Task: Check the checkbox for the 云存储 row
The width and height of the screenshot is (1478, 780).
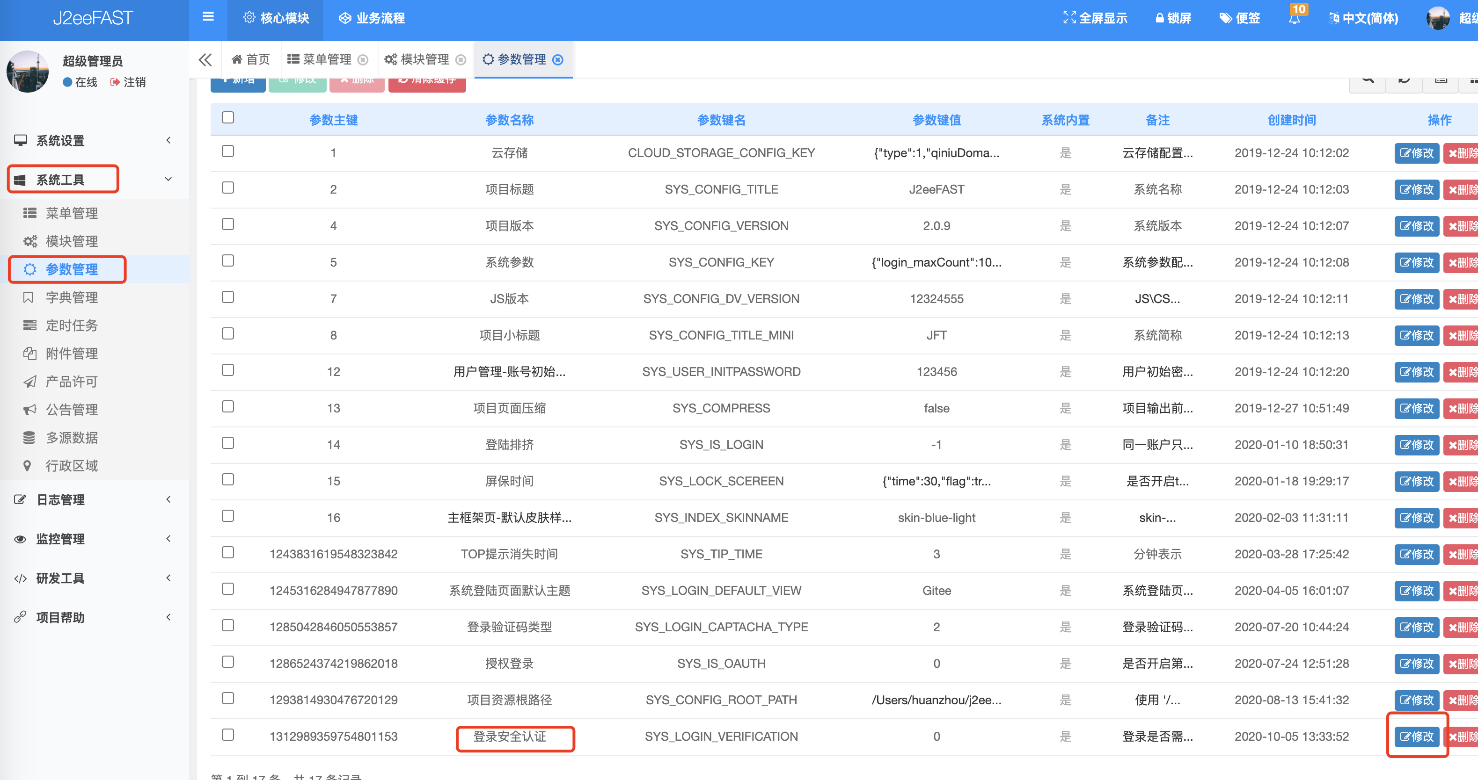Action: 228,152
